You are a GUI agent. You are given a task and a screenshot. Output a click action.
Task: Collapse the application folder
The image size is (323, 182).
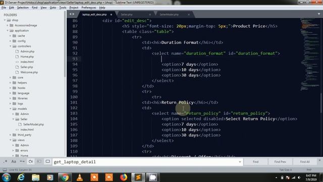pos(8,30)
